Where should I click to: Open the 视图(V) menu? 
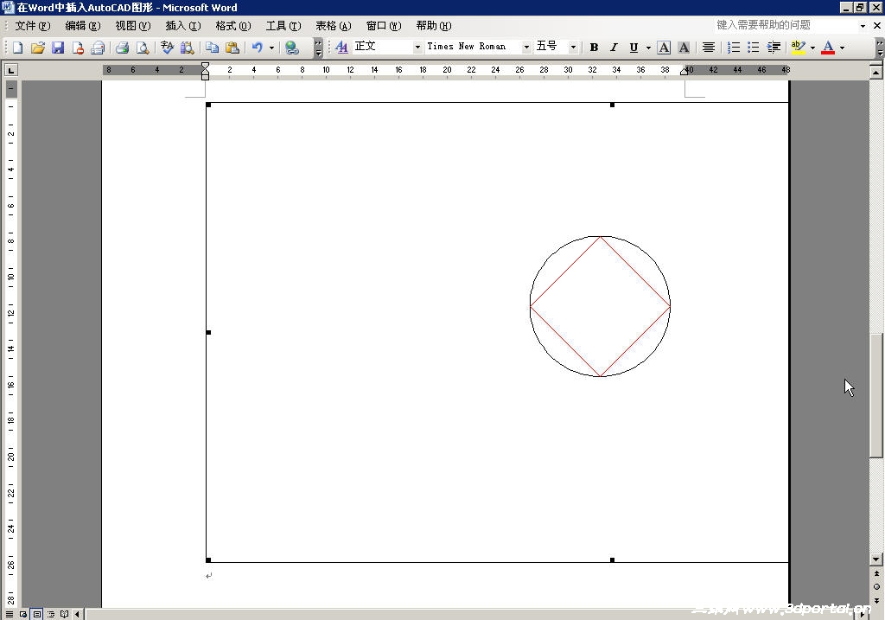point(132,25)
